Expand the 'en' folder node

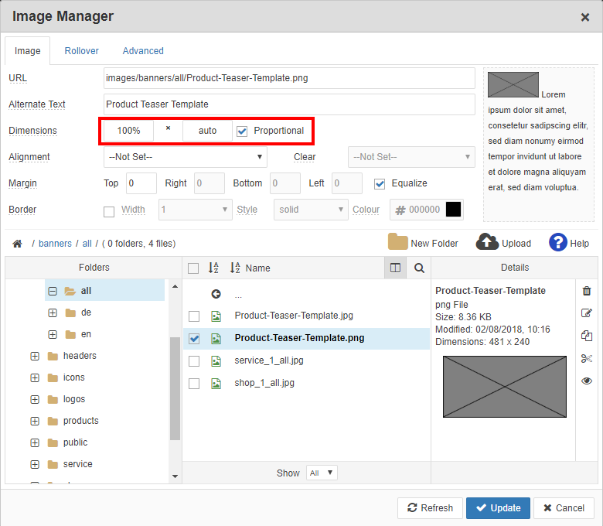point(53,334)
